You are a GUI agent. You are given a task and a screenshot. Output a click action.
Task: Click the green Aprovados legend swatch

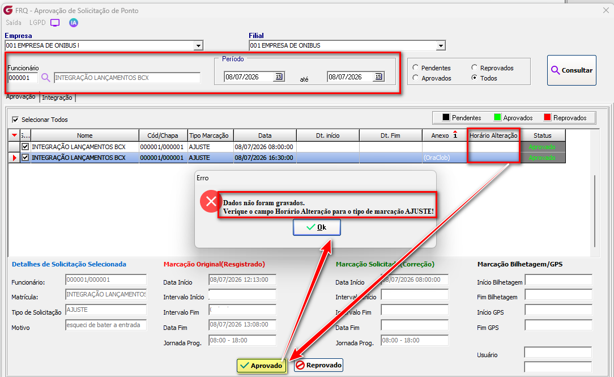(497, 117)
